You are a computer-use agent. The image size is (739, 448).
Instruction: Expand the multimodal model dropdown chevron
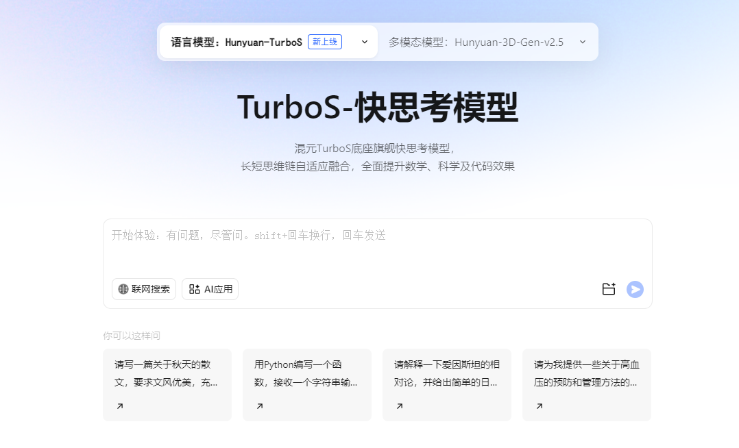click(x=583, y=42)
